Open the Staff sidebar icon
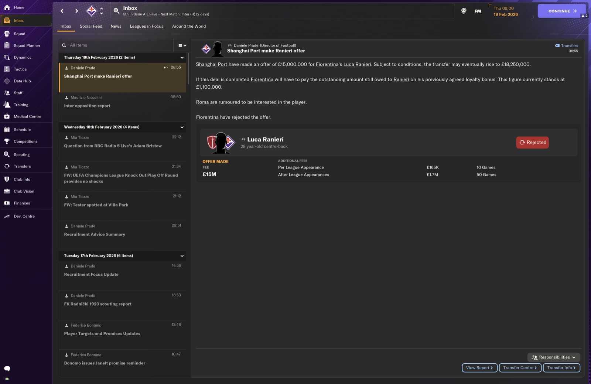 [7, 93]
